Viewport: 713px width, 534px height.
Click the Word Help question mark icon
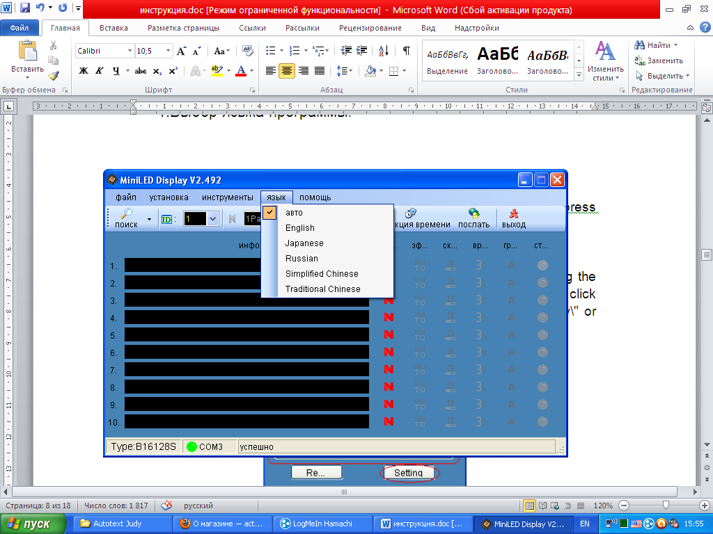coord(705,27)
